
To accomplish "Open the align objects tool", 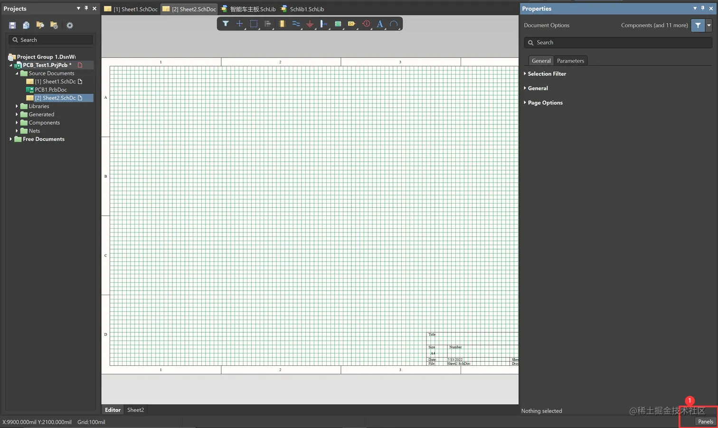I will (x=268, y=24).
